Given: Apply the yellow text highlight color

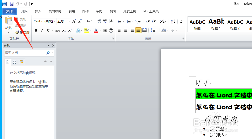Looking at the screenshot, I should coord(87,30).
